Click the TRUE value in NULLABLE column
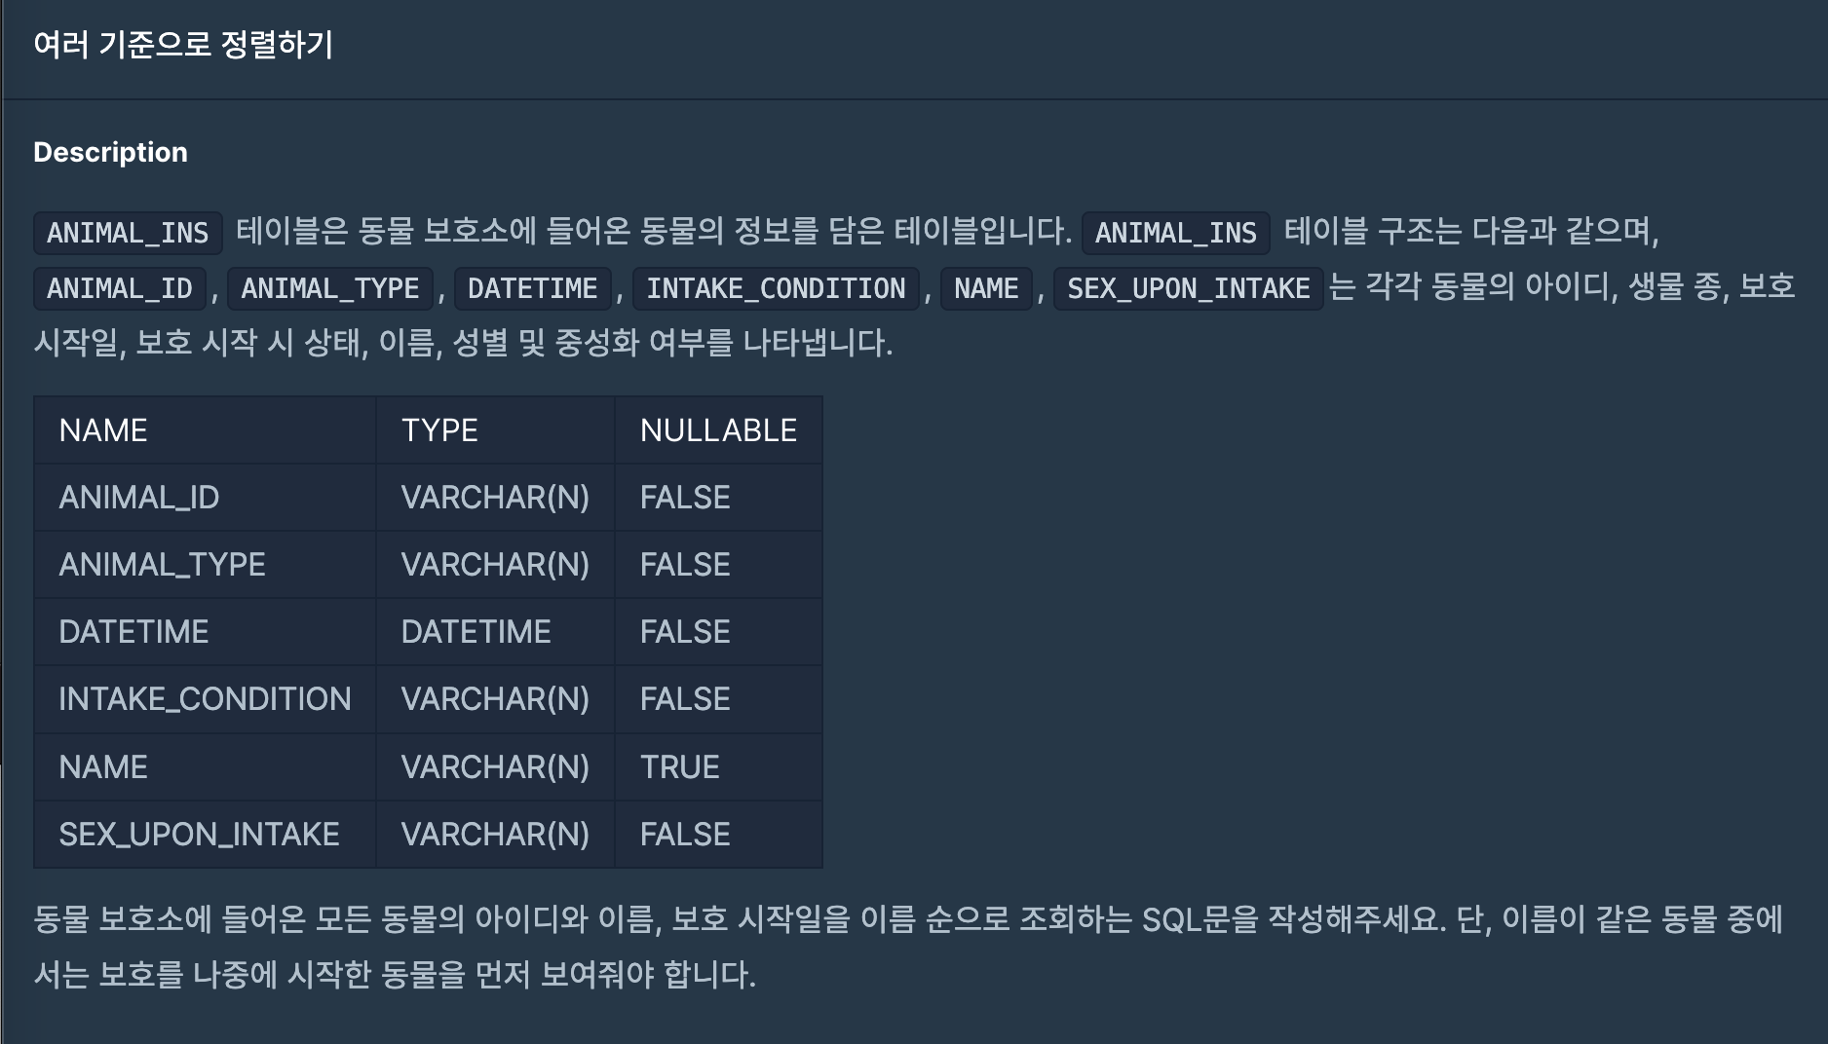Image resolution: width=1828 pixels, height=1044 pixels. [x=679, y=767]
